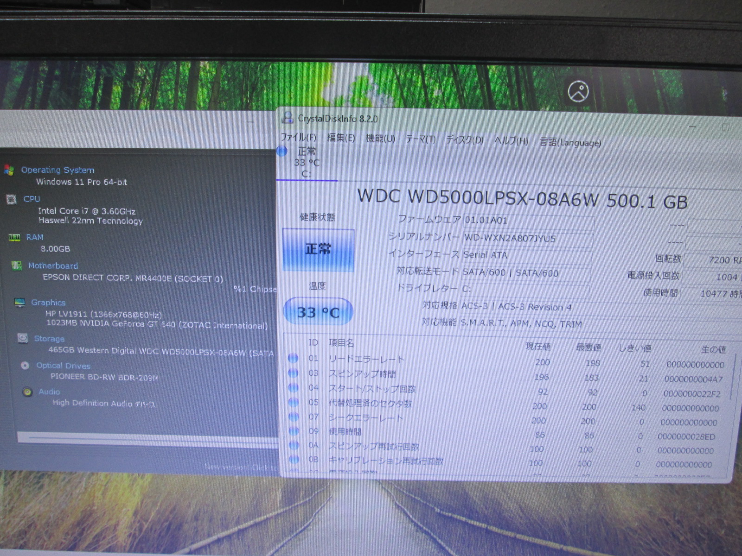Select the C: drive status tab
The height and width of the screenshot is (556, 742).
[306, 163]
